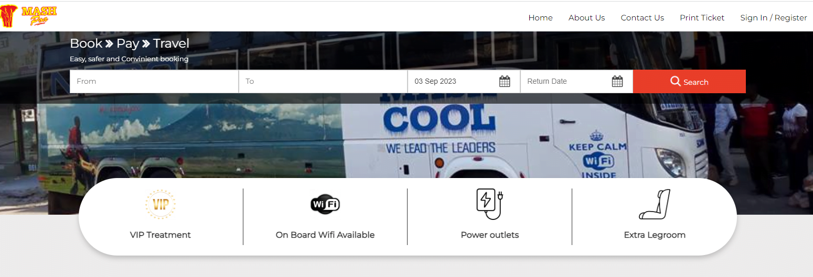Click the WiFi logo icon
The width and height of the screenshot is (813, 277).
[325, 204]
